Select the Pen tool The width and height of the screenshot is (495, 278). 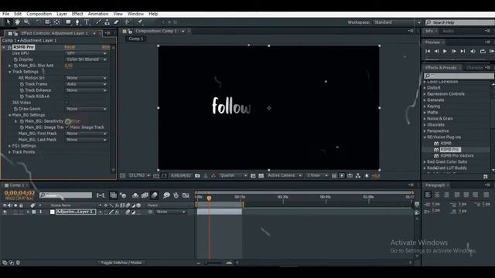[x=77, y=22]
